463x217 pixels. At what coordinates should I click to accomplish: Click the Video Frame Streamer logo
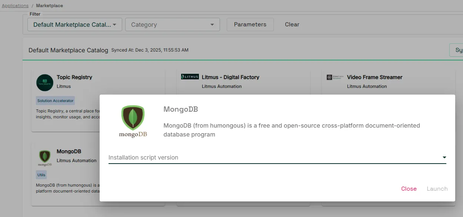(335, 77)
